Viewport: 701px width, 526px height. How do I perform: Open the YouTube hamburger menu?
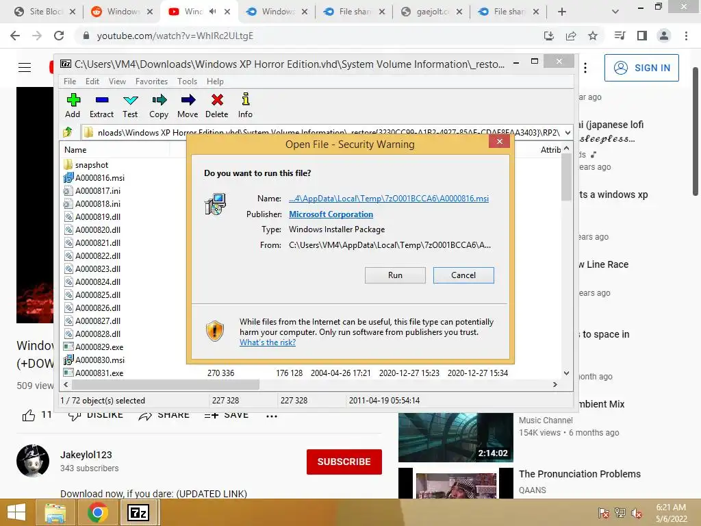pos(25,68)
